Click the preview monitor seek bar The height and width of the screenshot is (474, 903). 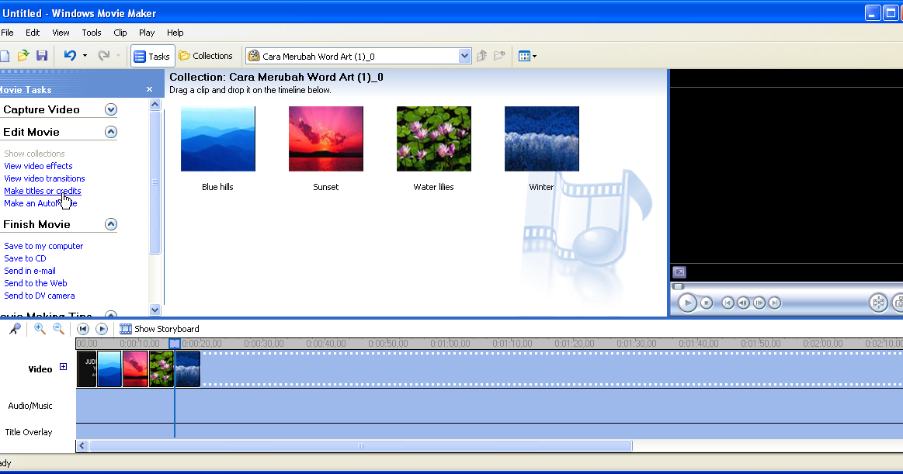point(787,286)
